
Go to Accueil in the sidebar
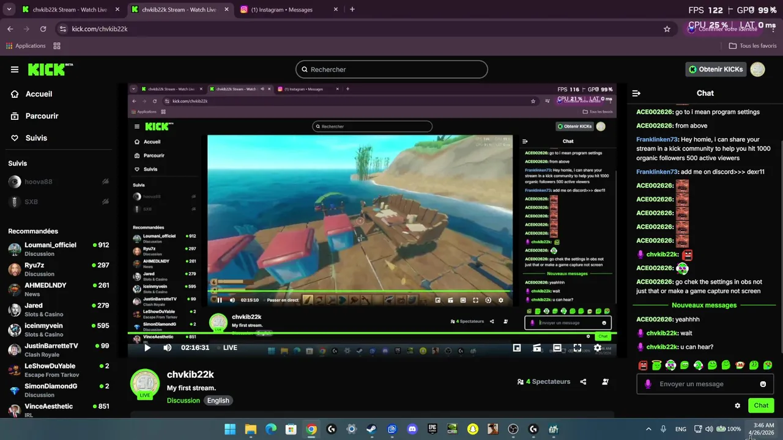point(39,94)
